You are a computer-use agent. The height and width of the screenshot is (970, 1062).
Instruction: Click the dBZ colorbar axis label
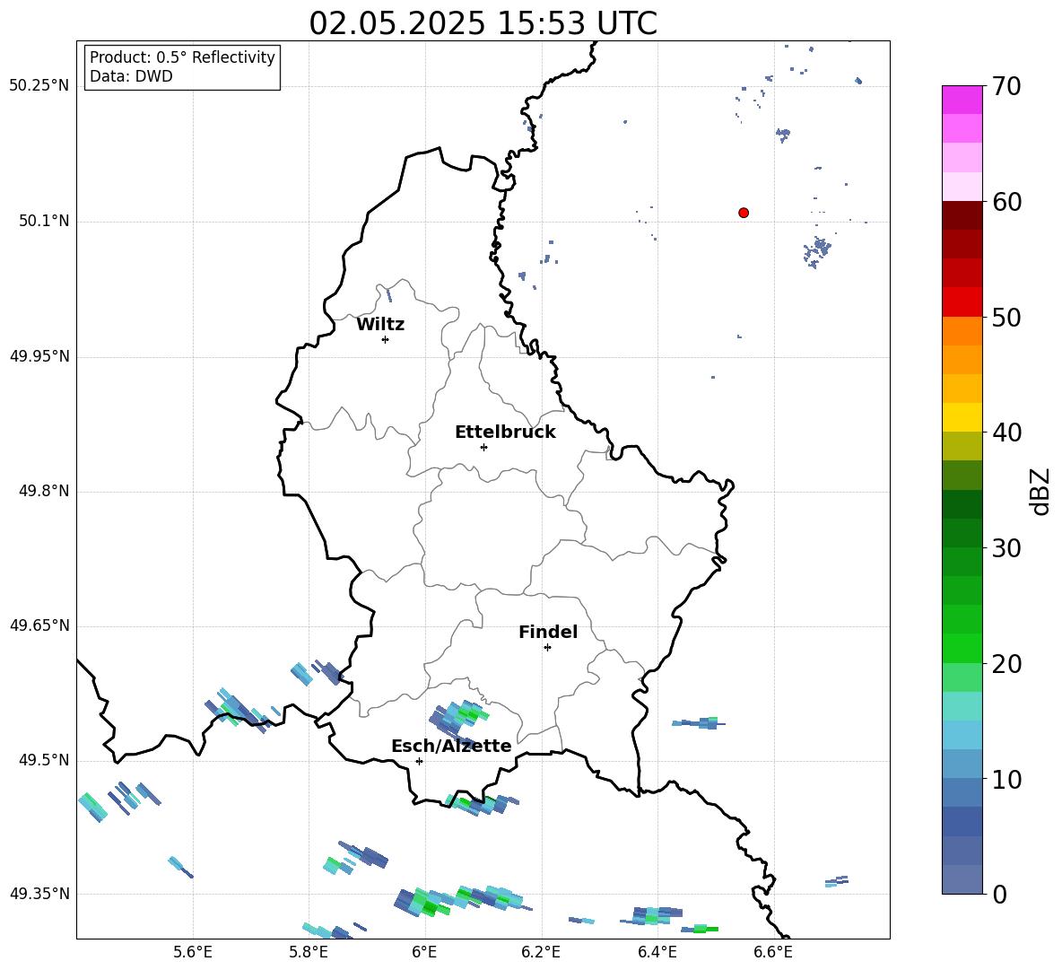(1040, 491)
